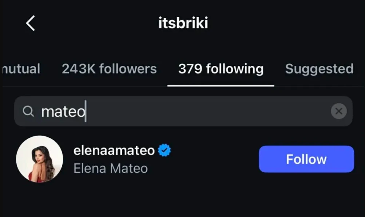Tap the magnifying glass search icon
The image size is (365, 217).
pyautogui.click(x=28, y=111)
